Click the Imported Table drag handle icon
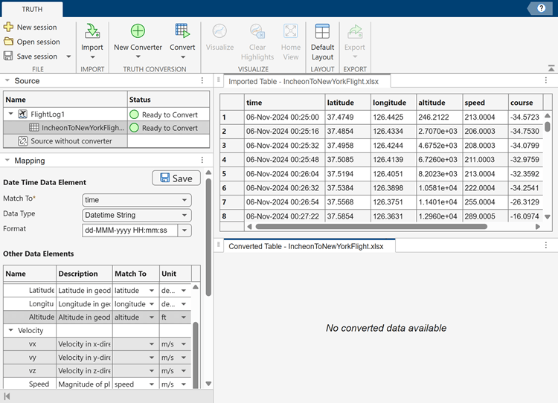The image size is (558, 403). tap(219, 80)
